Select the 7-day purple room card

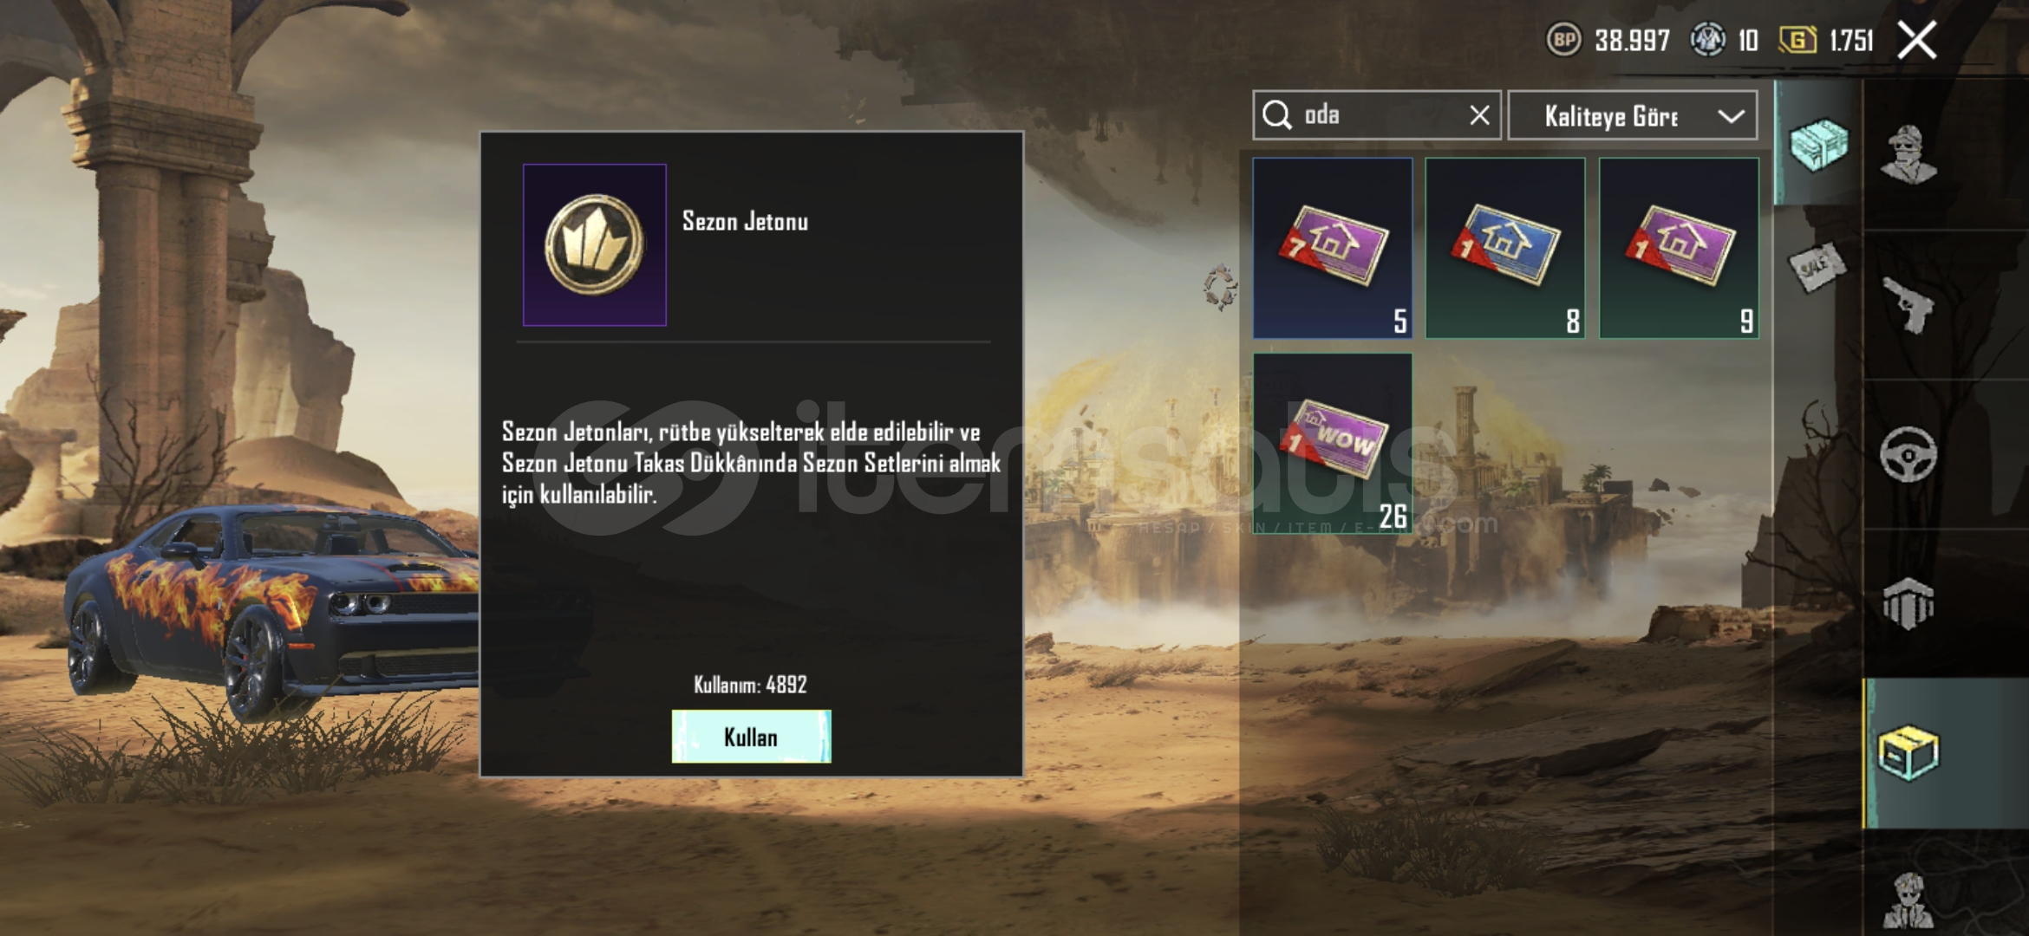click(x=1333, y=248)
